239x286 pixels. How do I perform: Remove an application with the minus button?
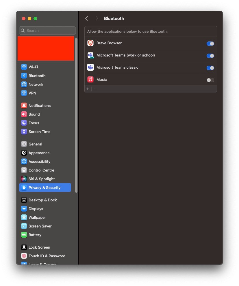click(x=95, y=89)
